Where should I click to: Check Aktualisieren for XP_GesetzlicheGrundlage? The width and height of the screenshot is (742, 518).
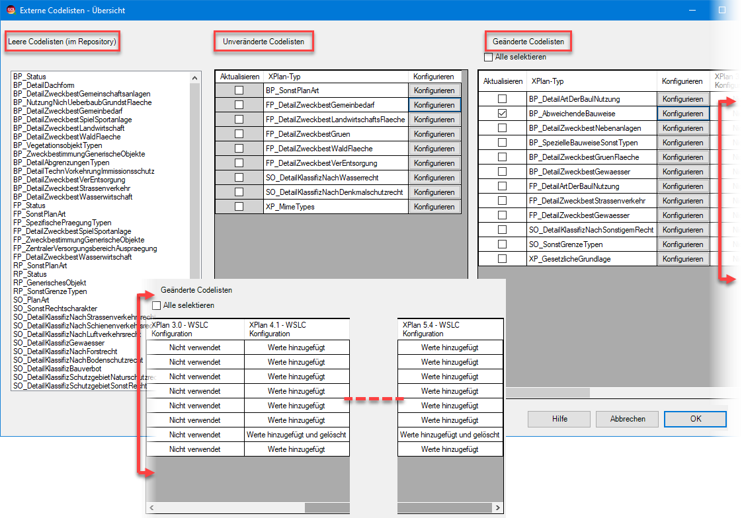[503, 259]
